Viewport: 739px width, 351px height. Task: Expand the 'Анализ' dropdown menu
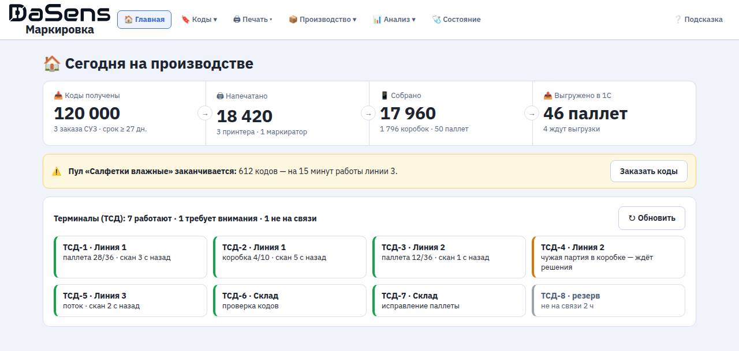coord(394,20)
